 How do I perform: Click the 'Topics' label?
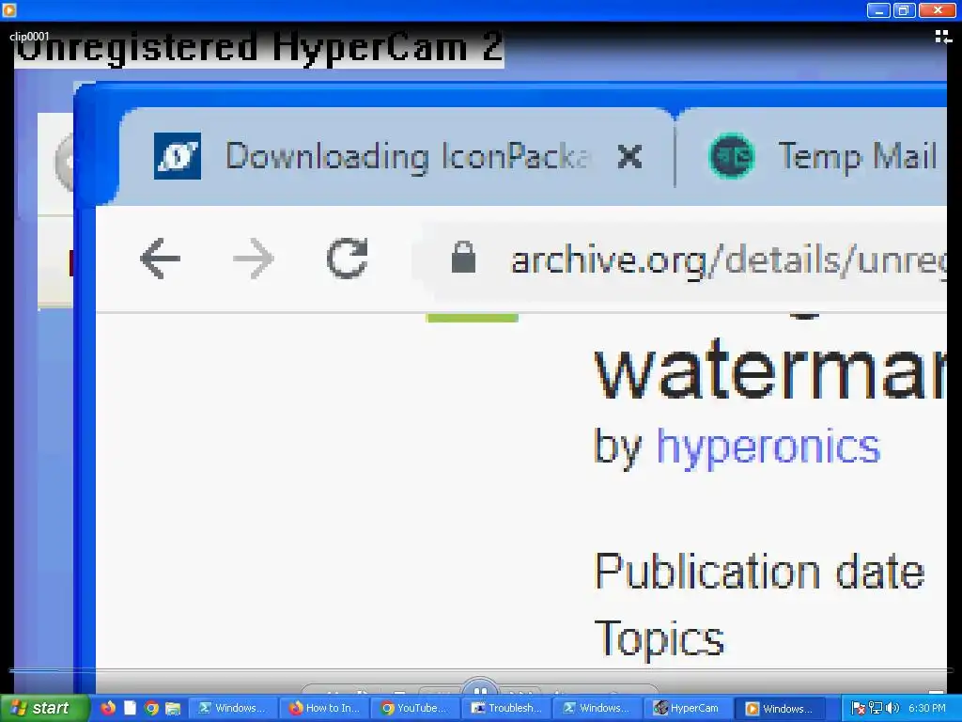[659, 639]
